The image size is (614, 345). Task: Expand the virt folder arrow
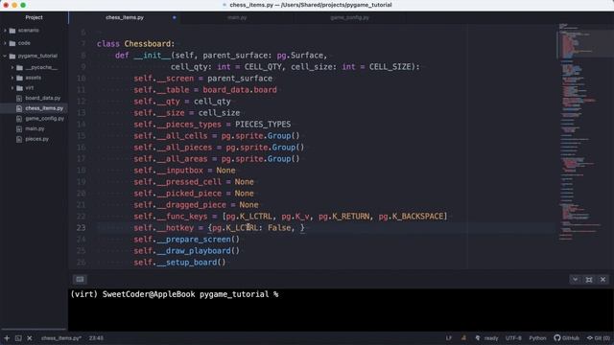point(12,88)
